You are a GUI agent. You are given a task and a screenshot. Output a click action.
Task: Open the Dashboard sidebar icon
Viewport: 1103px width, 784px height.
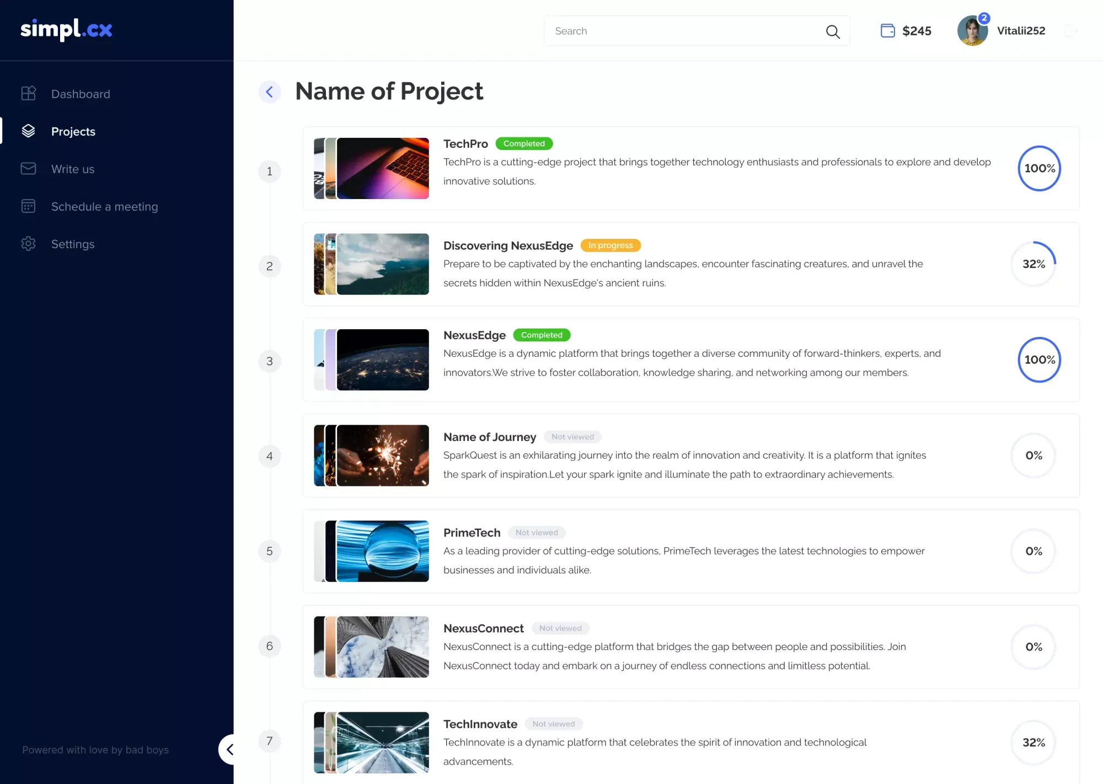click(x=28, y=94)
